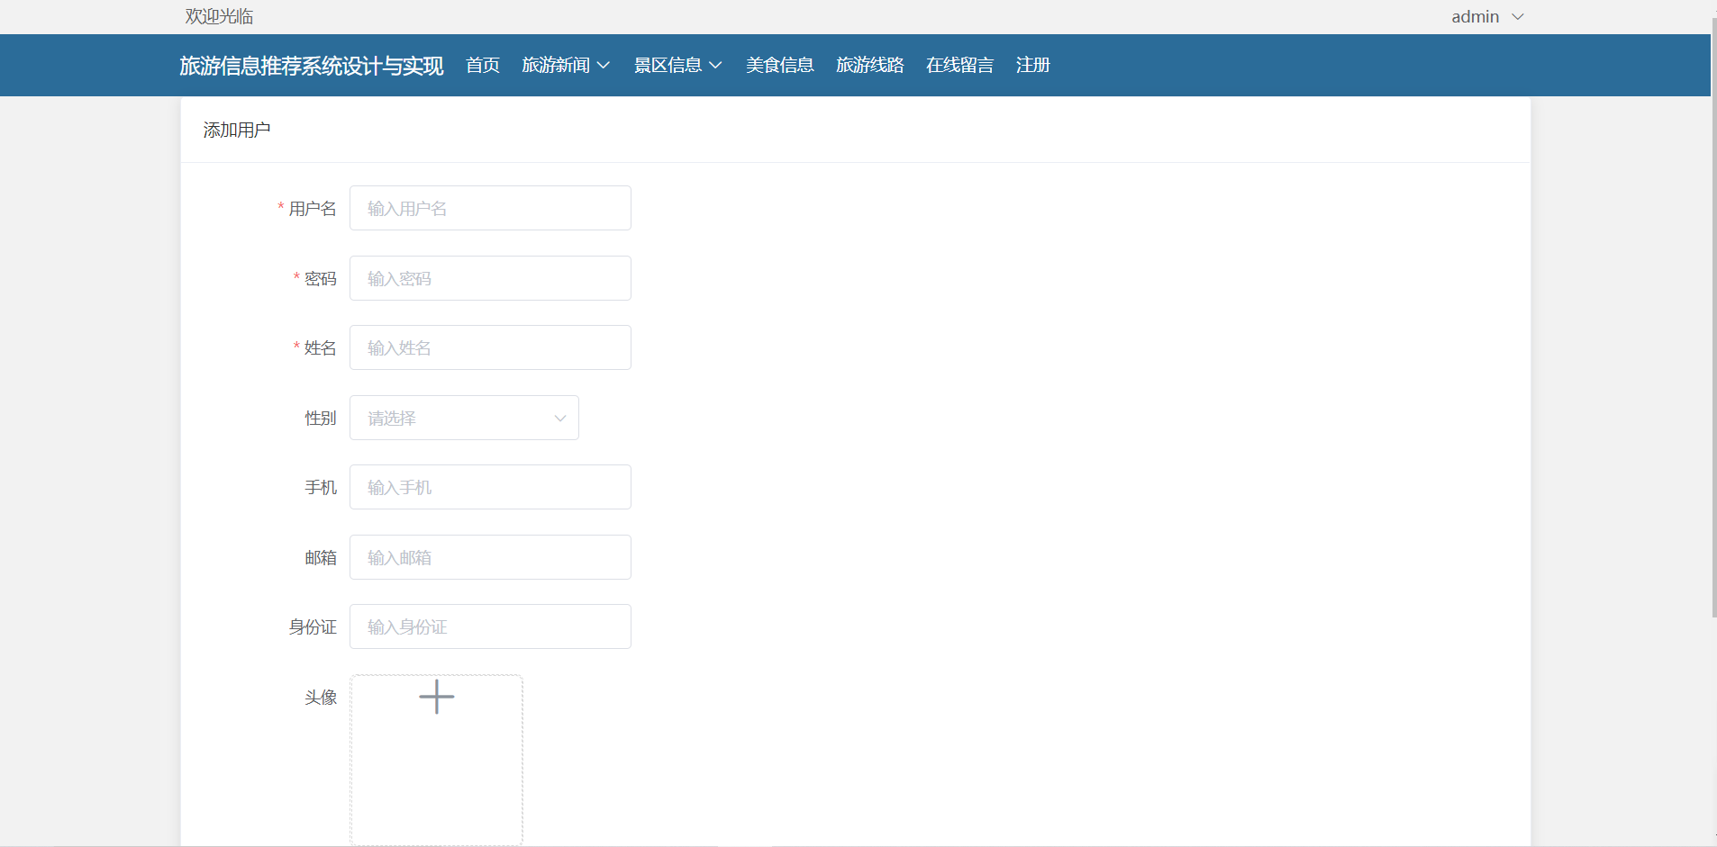Focus the 姓名 input field

[x=490, y=347]
